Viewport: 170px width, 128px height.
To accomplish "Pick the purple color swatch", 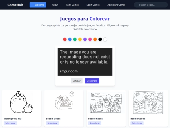I will (x=85, y=39).
